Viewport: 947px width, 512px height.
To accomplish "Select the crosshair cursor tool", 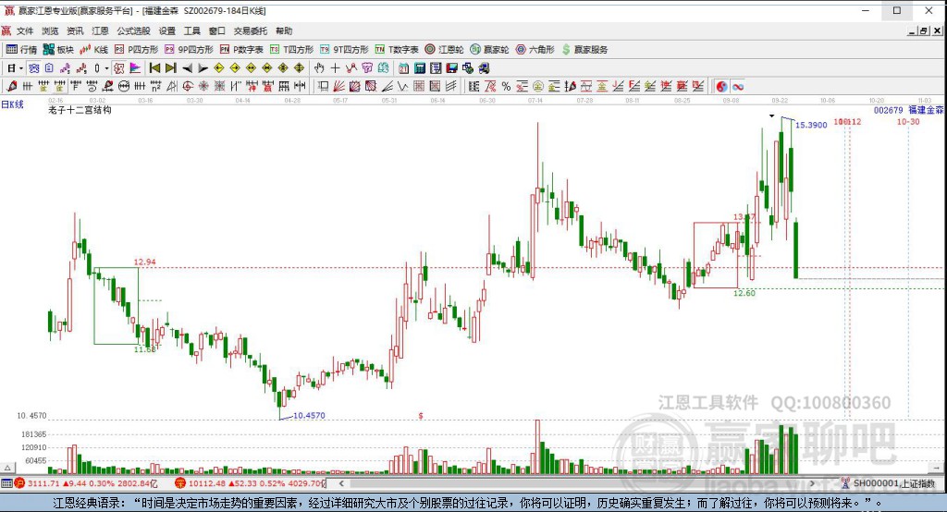I will point(335,68).
